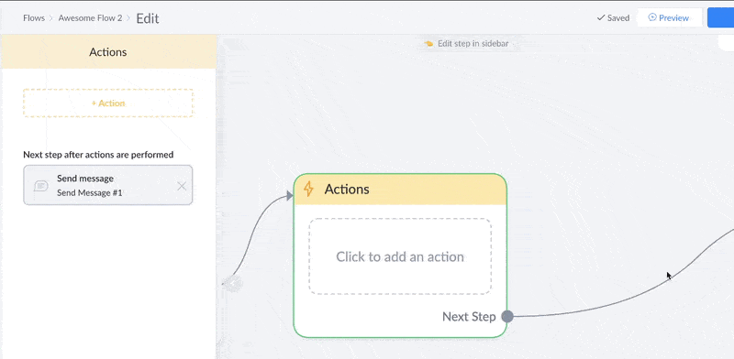Click the 'Click to add an action' placeholder
The width and height of the screenshot is (734, 359).
point(400,256)
